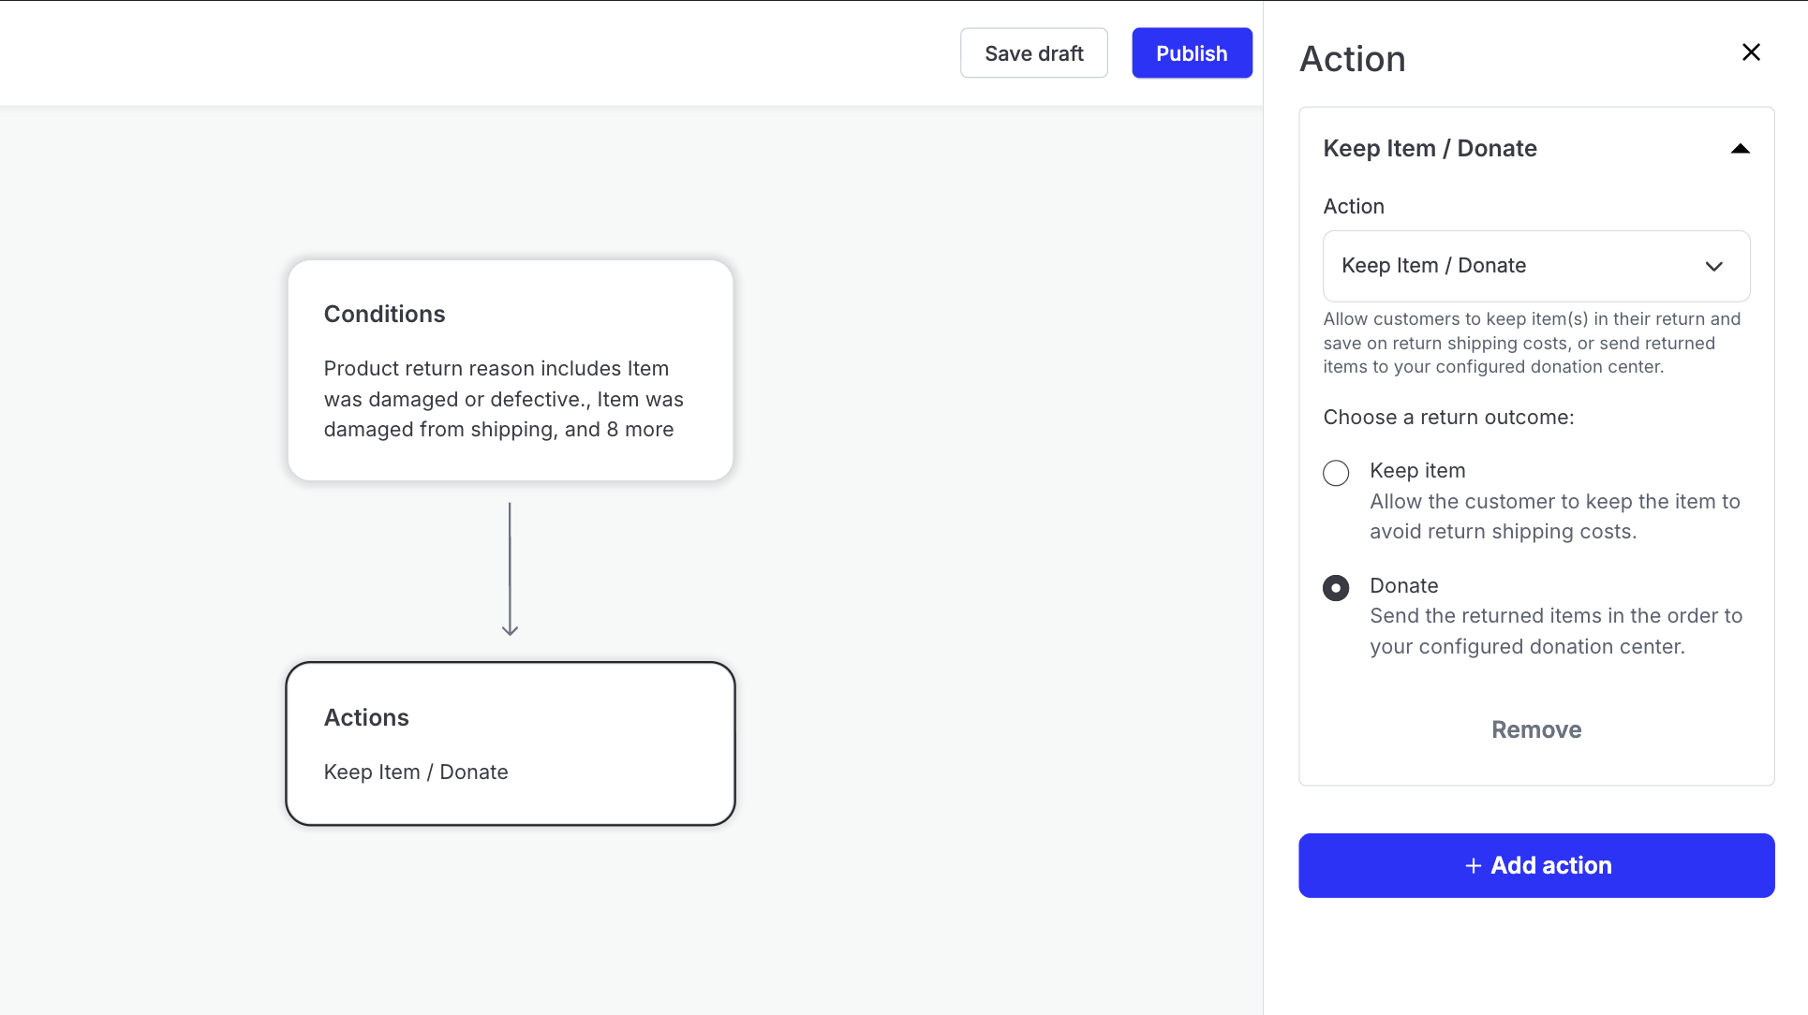The height and width of the screenshot is (1015, 1808).
Task: Remove the Keep Item / Donate action
Action: (x=1535, y=729)
